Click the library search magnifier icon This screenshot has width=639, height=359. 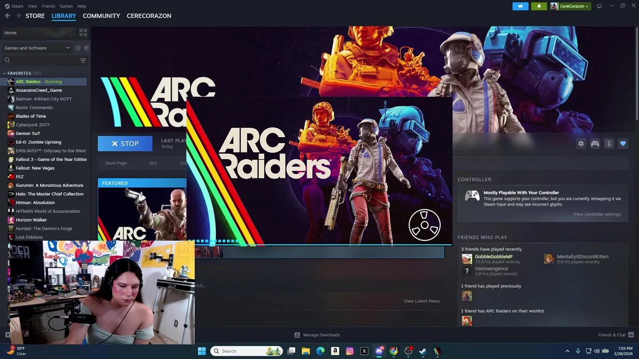coord(7,60)
